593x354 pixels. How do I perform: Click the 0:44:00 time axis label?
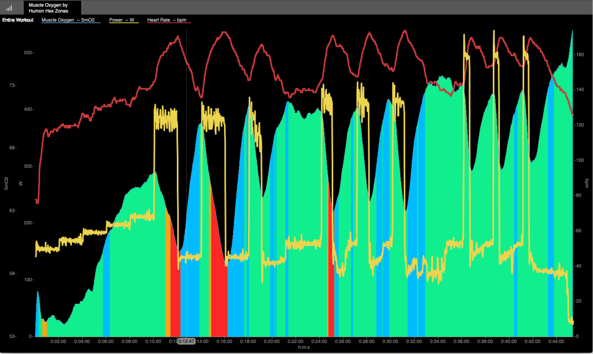pos(556,341)
